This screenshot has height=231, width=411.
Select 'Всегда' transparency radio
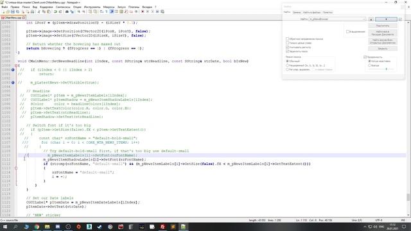[x=370, y=65]
